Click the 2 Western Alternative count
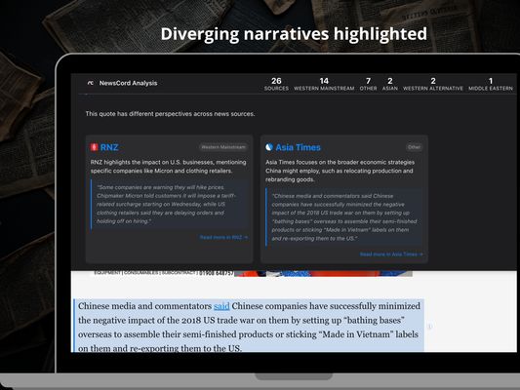The image size is (520, 390). [x=433, y=84]
